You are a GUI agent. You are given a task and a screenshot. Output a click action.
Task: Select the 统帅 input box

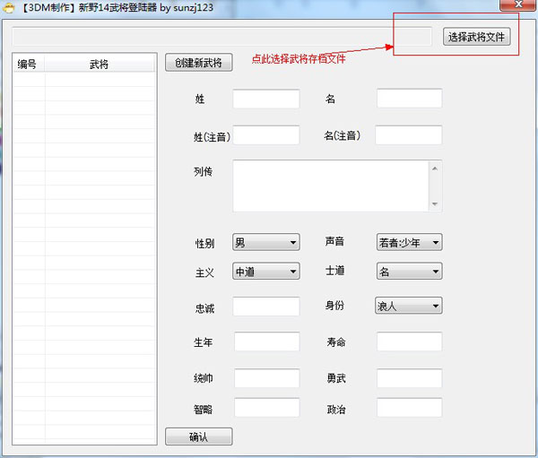(x=267, y=378)
